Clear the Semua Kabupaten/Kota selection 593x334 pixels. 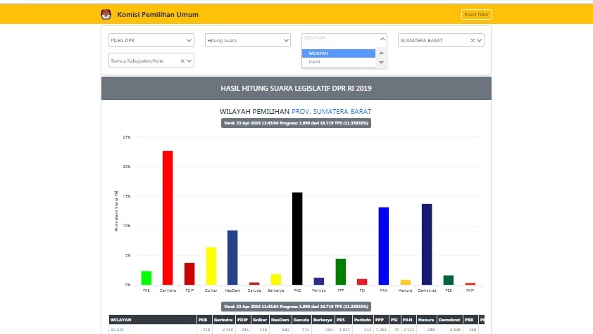182,61
